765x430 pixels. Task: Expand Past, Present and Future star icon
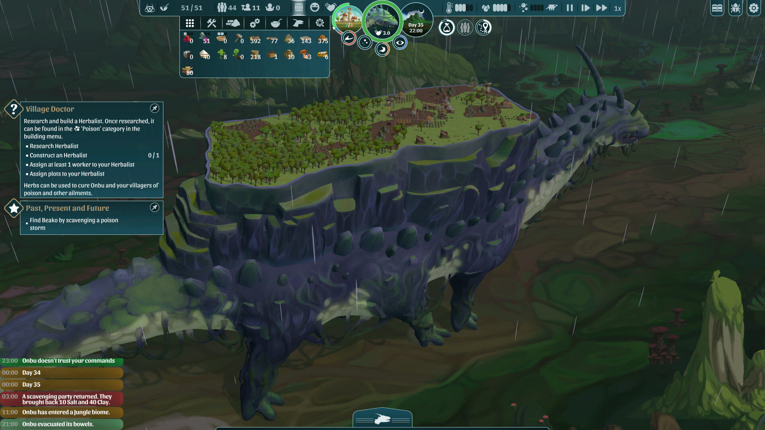pyautogui.click(x=14, y=208)
